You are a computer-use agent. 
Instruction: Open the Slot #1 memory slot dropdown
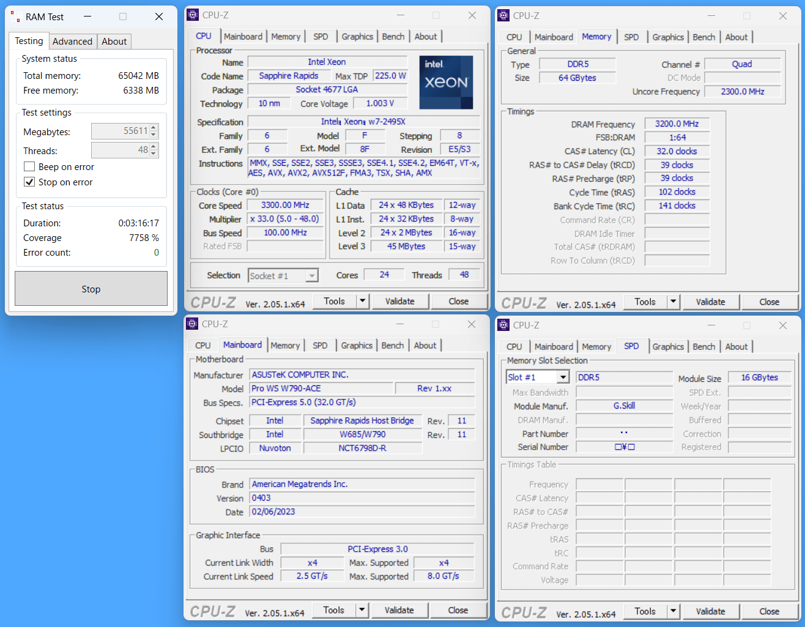coord(563,377)
